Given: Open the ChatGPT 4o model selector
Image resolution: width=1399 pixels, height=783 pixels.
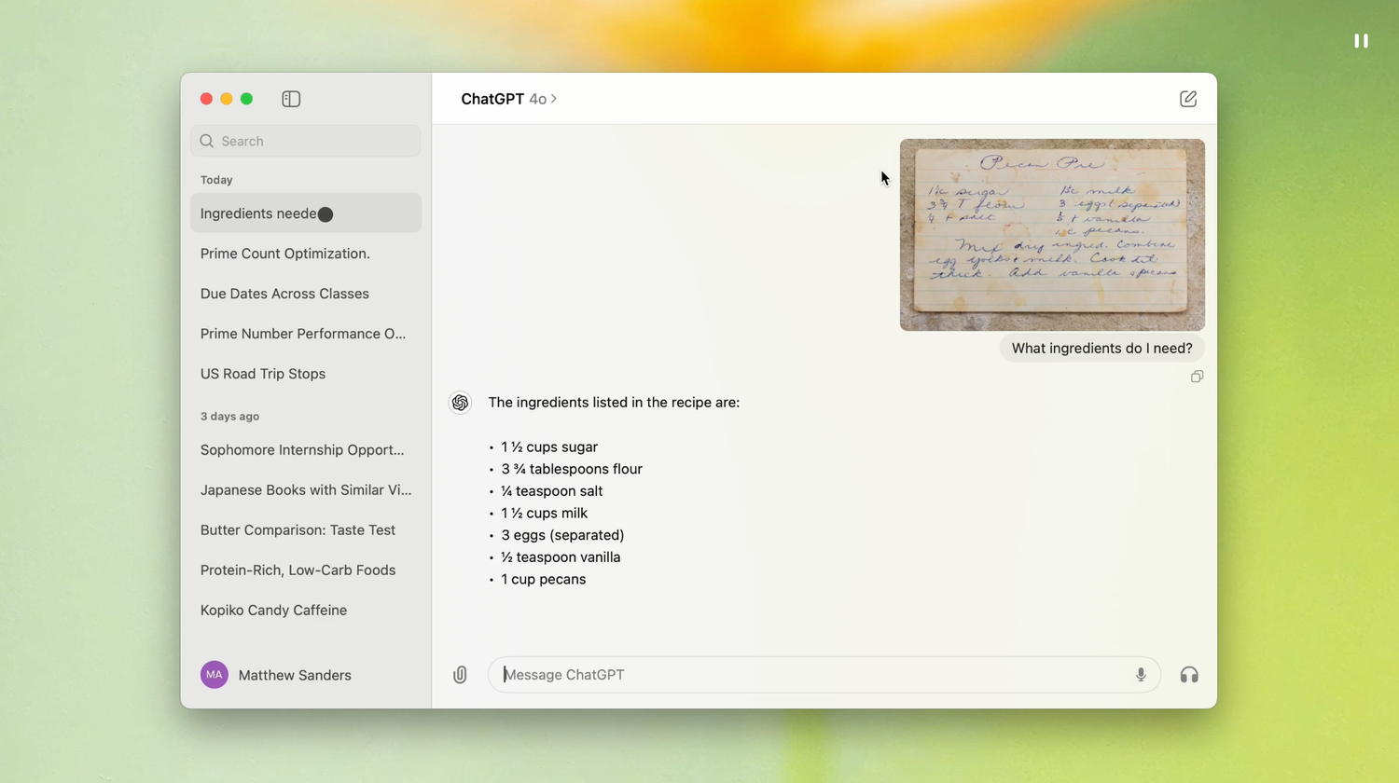Looking at the screenshot, I should click(x=508, y=99).
